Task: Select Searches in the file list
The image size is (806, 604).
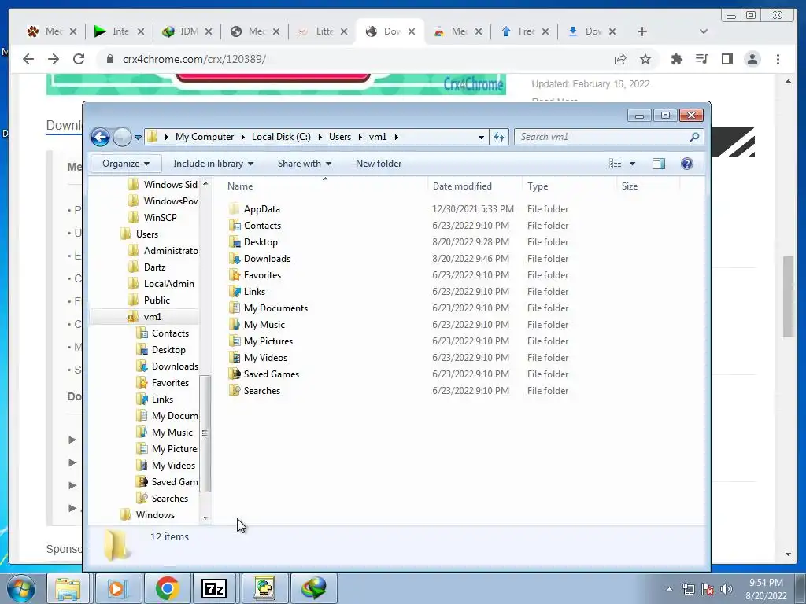Action: pyautogui.click(x=261, y=390)
